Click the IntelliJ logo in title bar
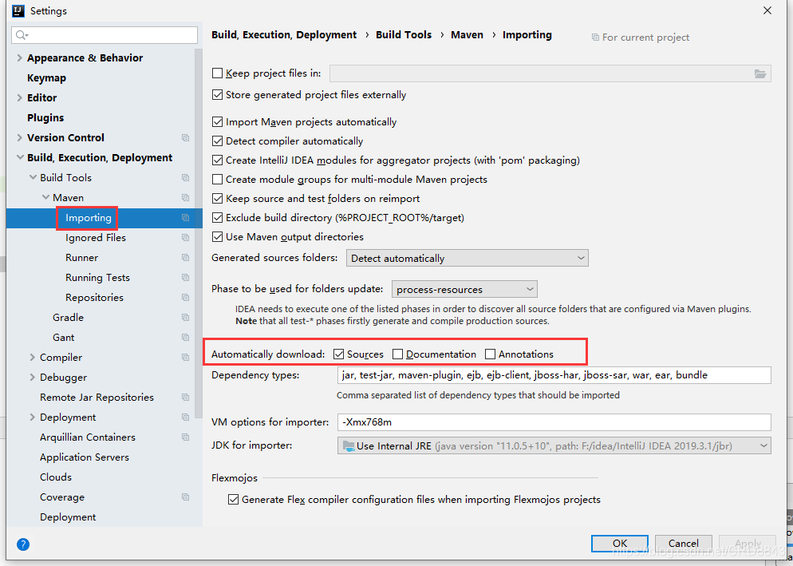The height and width of the screenshot is (566, 793). pos(18,10)
